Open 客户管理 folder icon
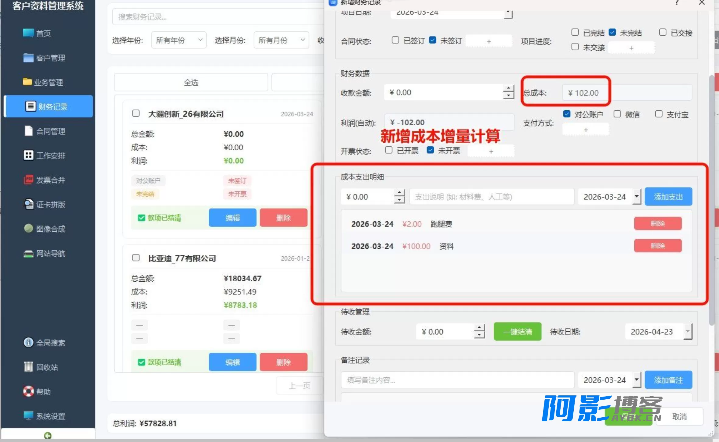The width and height of the screenshot is (719, 442). [x=28, y=57]
